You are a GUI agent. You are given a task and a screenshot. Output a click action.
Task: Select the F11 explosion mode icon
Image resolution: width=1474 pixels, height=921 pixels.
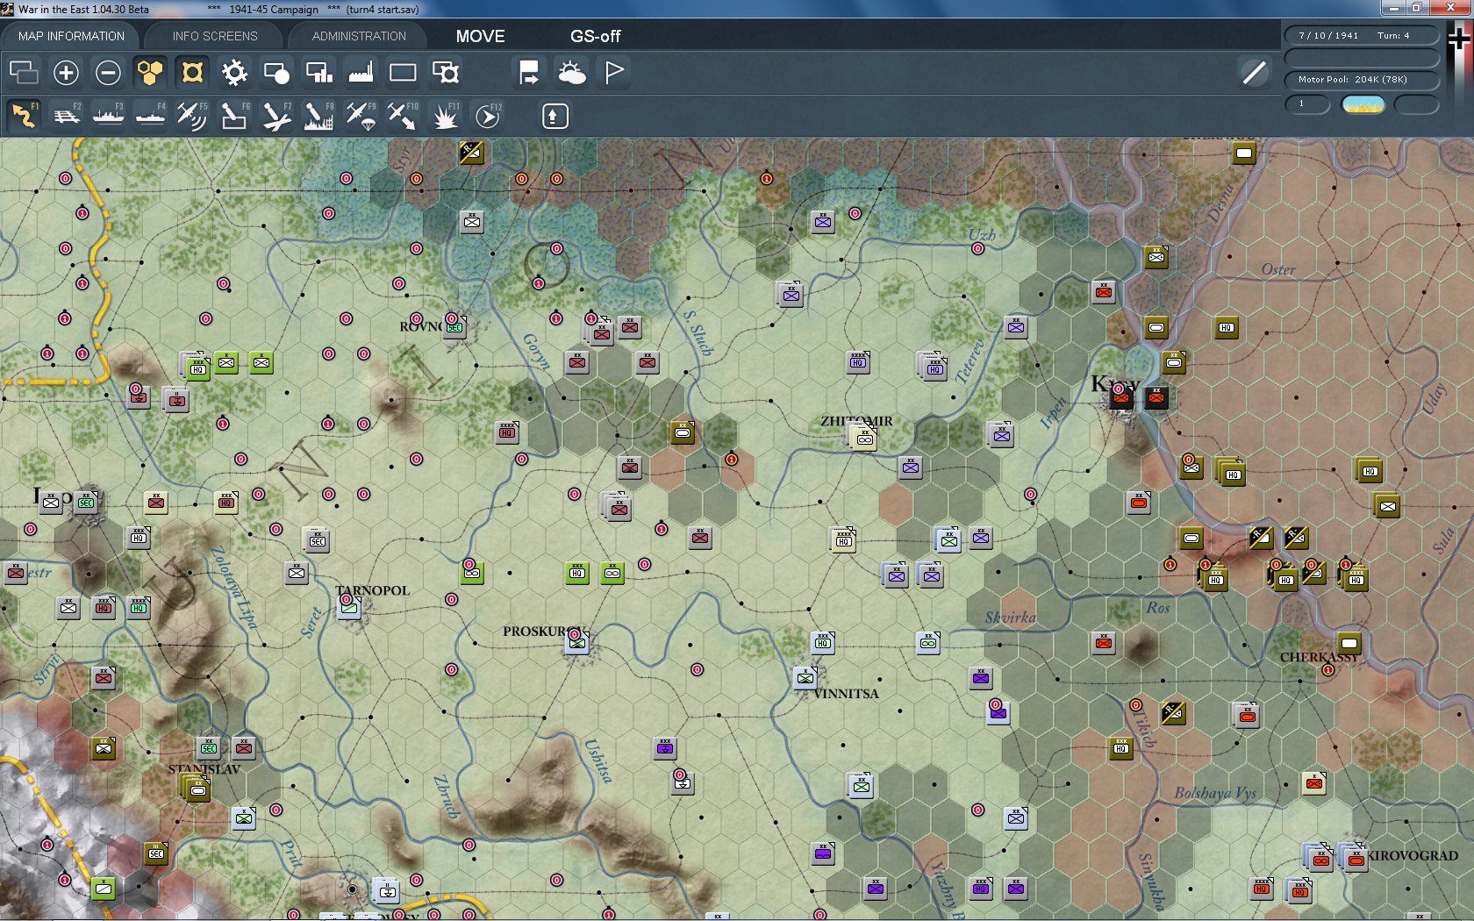pos(445,116)
